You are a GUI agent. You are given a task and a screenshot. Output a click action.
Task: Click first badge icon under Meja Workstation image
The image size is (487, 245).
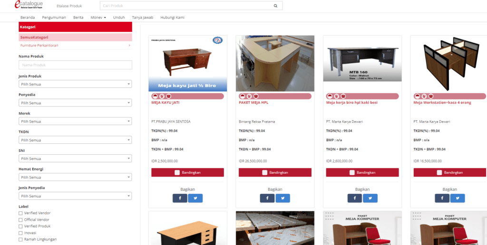coord(417,96)
